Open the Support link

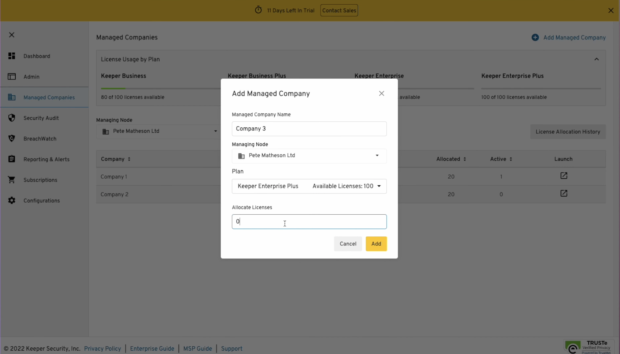point(232,349)
